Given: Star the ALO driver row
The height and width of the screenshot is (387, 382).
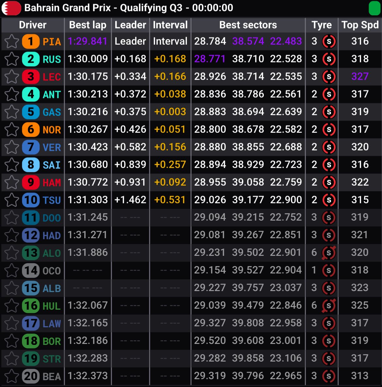Looking at the screenshot, I should click(x=12, y=253).
